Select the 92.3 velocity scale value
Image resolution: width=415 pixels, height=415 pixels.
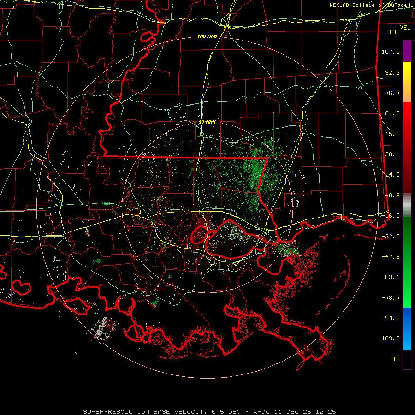392,72
